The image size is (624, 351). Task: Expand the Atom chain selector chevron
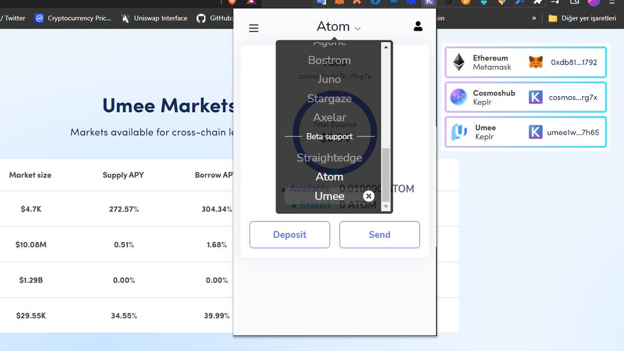pyautogui.click(x=358, y=29)
